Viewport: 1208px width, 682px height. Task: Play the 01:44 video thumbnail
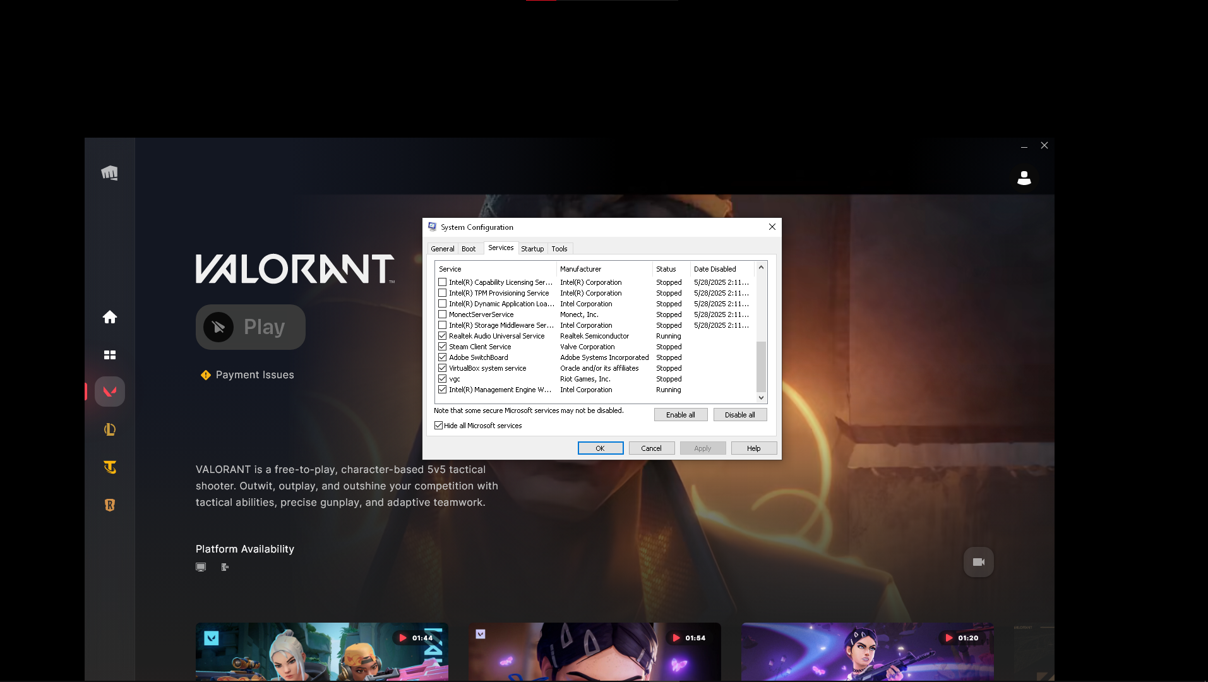pos(322,652)
